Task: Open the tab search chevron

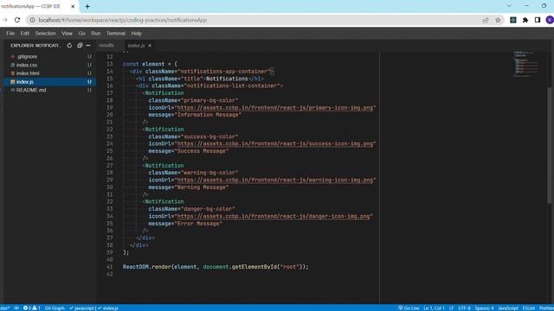Action: [509, 6]
